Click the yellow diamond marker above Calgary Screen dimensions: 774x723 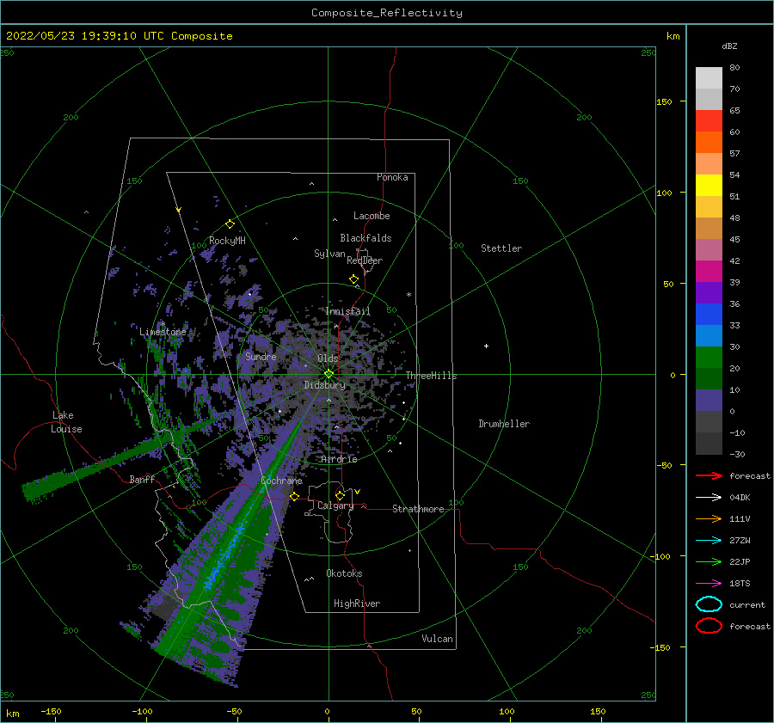pyautogui.click(x=340, y=495)
